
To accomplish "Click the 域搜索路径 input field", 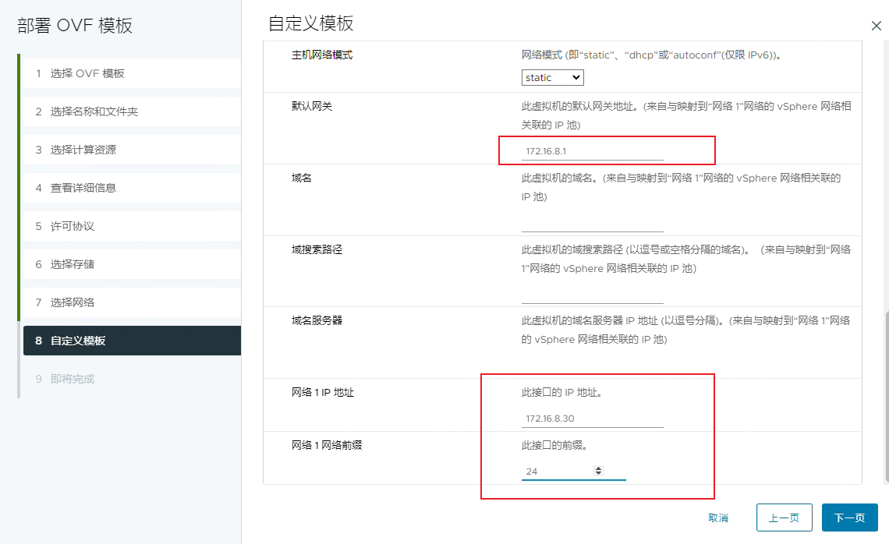I will pos(592,295).
